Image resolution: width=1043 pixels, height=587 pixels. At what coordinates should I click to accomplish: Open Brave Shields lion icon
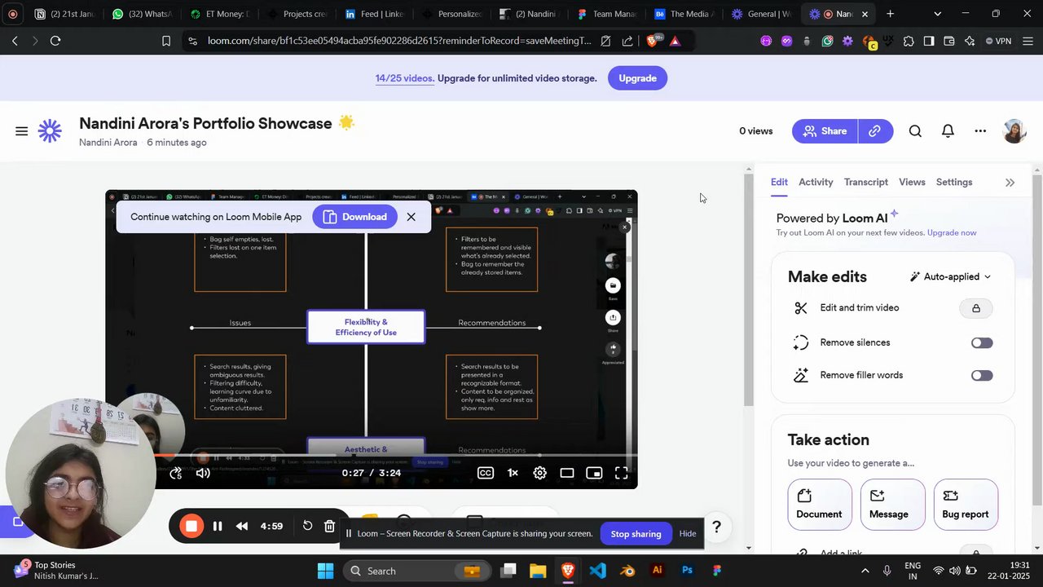[652, 41]
